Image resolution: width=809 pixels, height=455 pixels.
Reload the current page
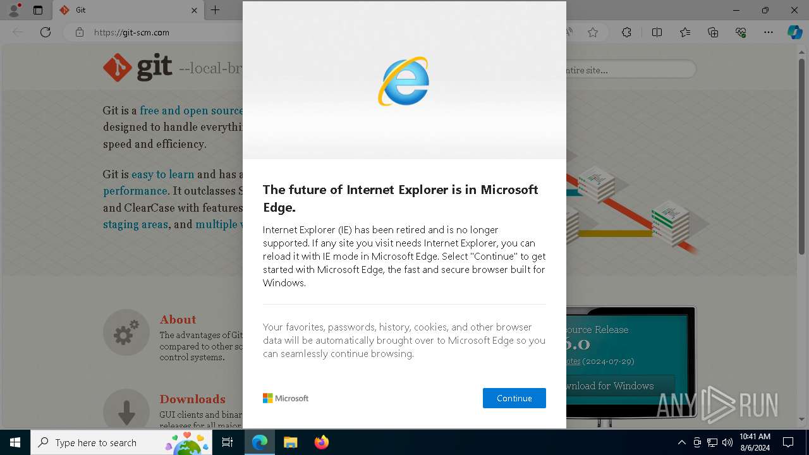(x=45, y=32)
